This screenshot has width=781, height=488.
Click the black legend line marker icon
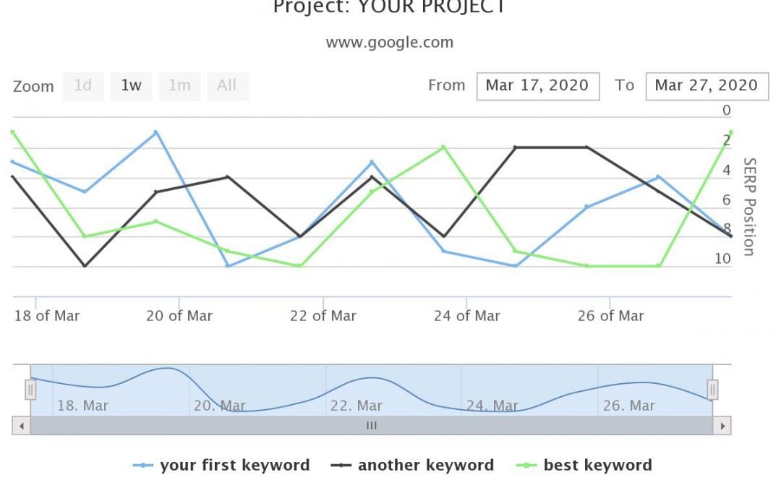341,466
